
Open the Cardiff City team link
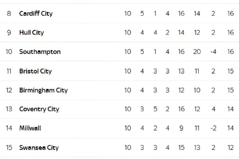(36, 14)
